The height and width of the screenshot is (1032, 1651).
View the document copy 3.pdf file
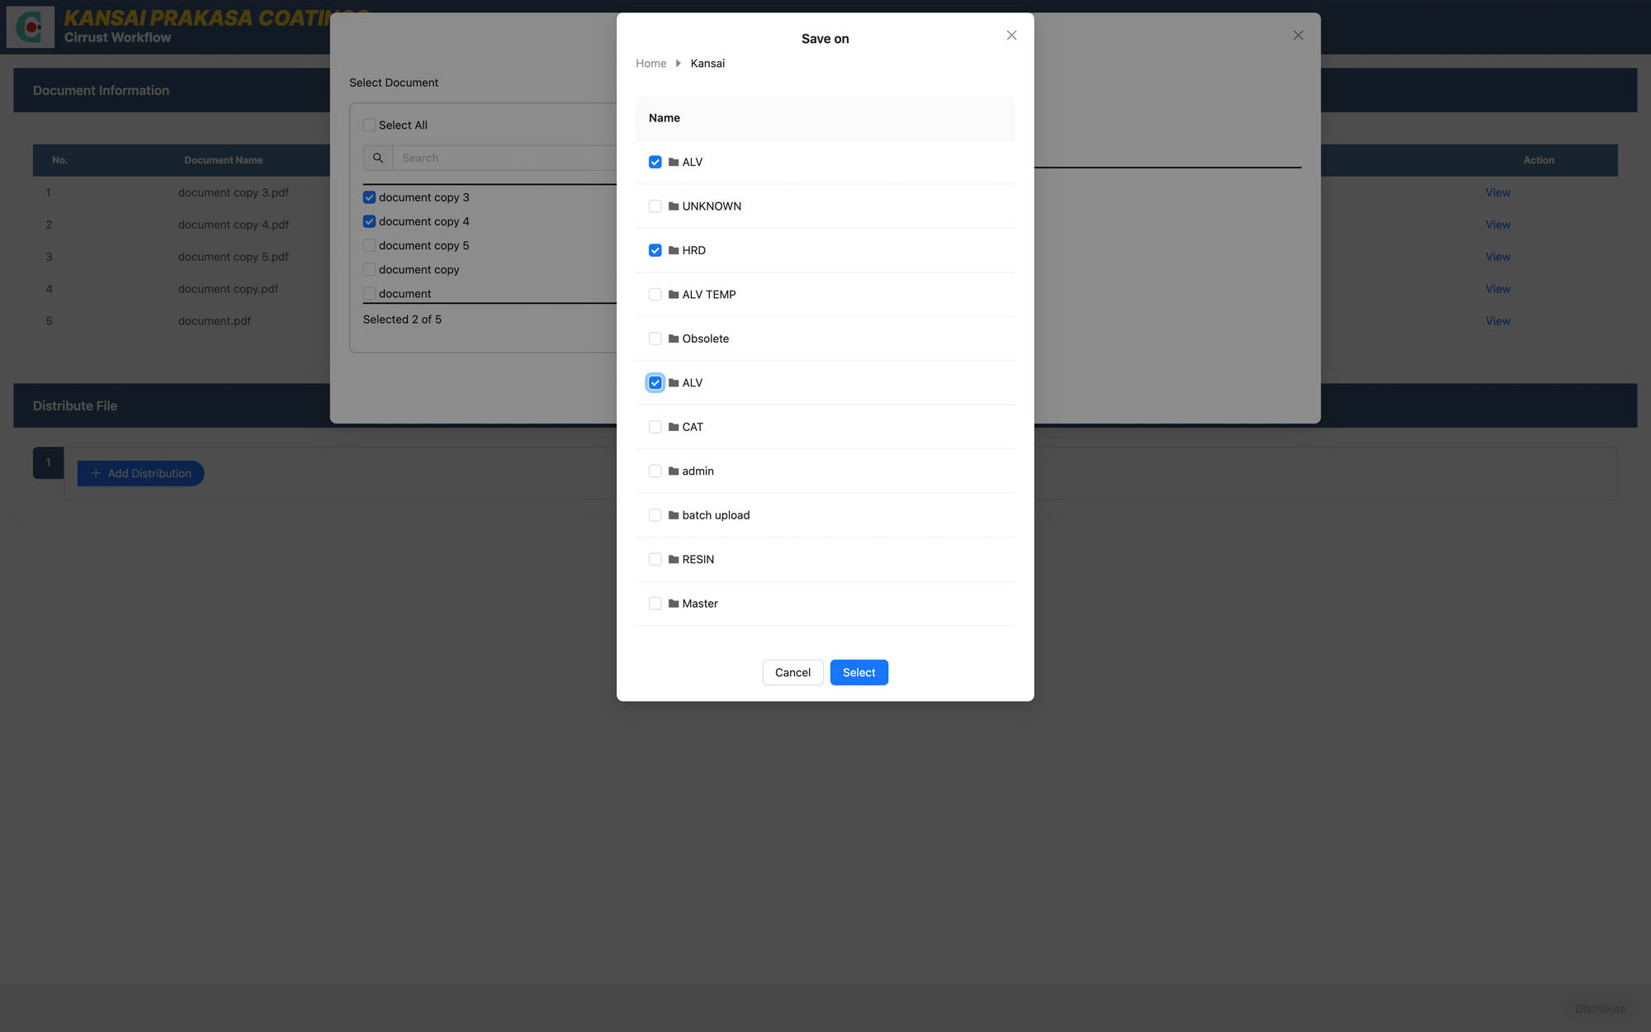(1497, 192)
